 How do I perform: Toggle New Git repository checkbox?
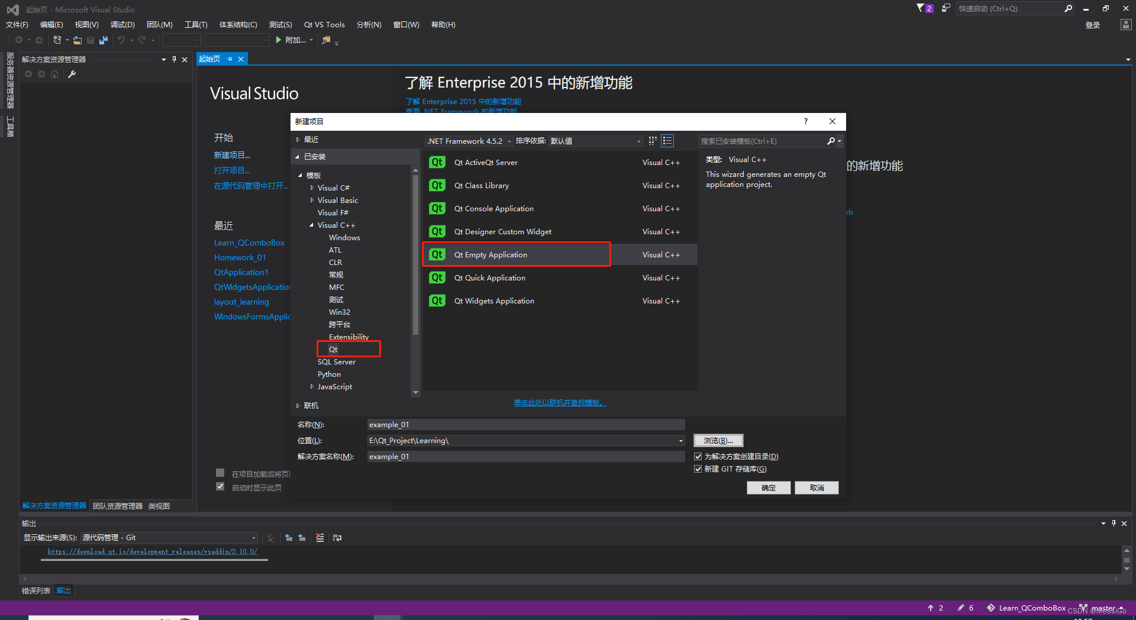tap(698, 469)
